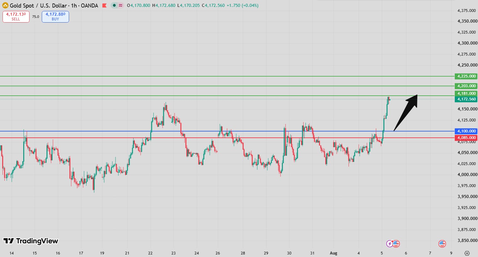
Task: Click the pink approximate-sign data indicator
Action: pyautogui.click(x=121, y=5)
